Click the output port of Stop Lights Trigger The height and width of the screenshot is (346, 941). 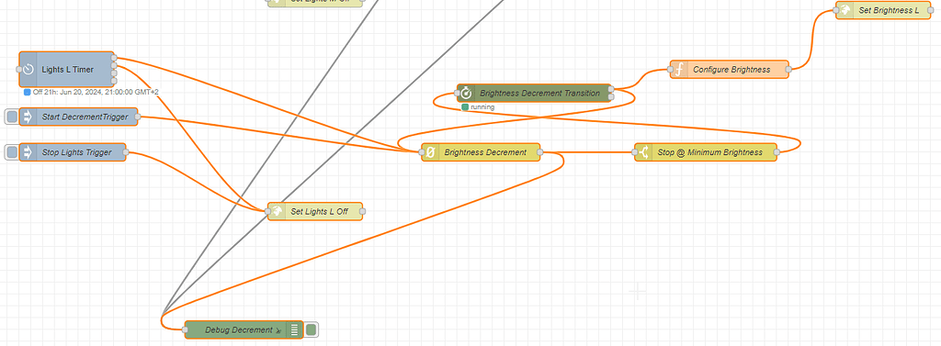pos(125,152)
